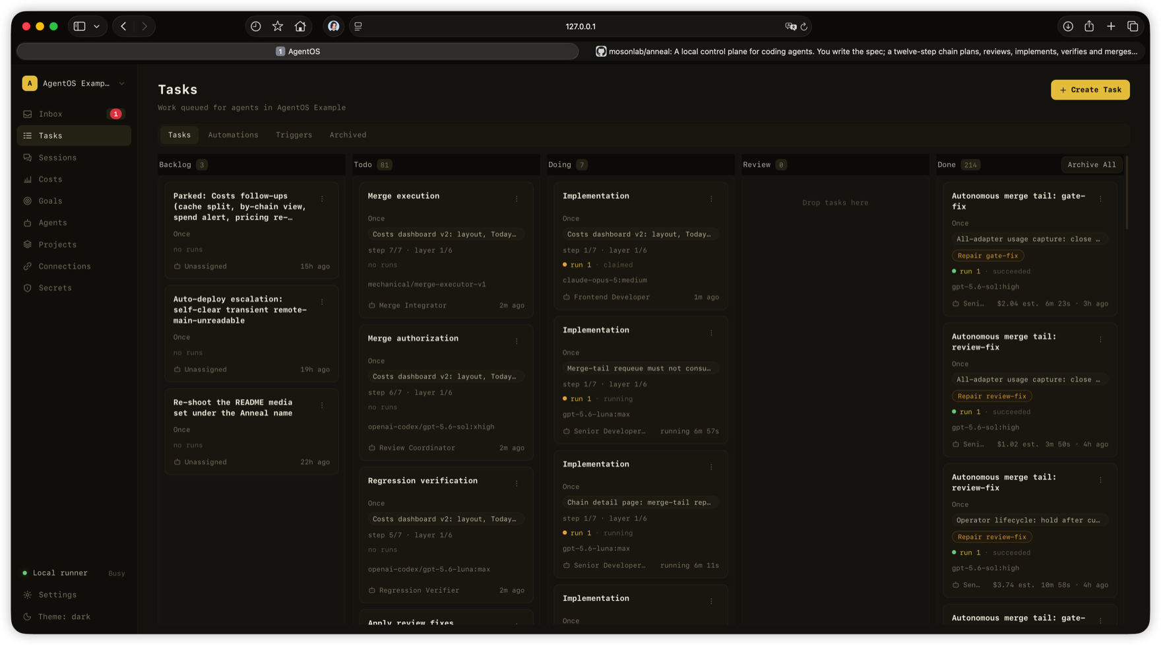Switch to the Automations tab
Screen dimensions: 1161x645
coord(233,135)
